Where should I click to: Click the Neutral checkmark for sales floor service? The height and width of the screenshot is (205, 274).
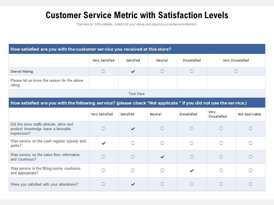(x=162, y=157)
